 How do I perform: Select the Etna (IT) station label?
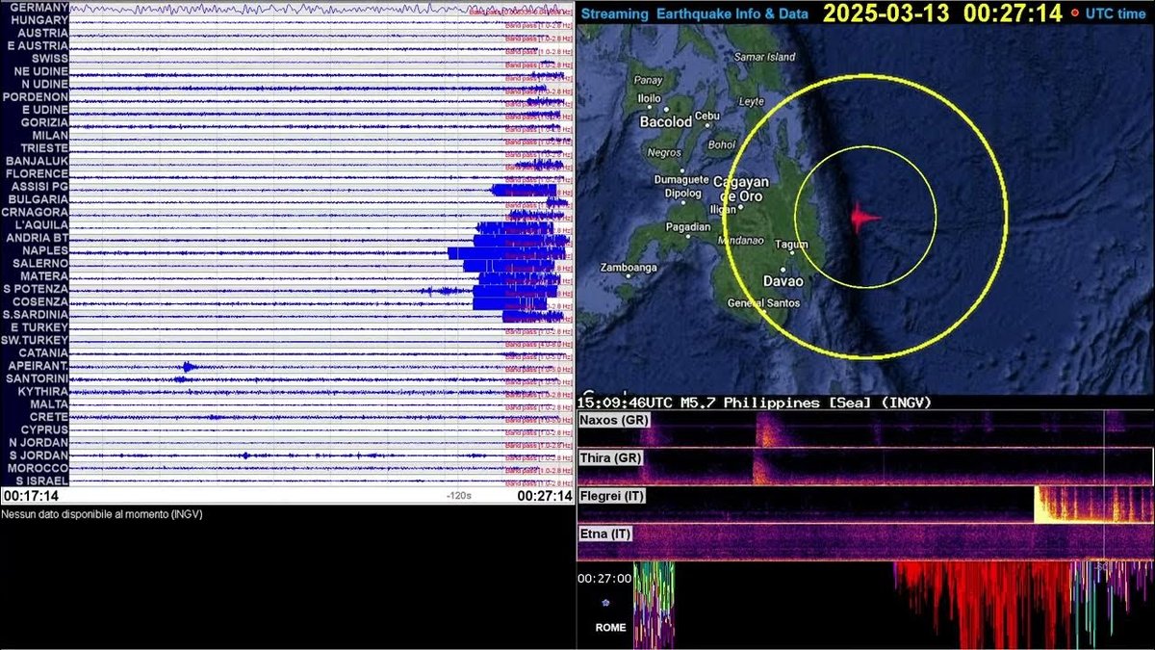[606, 533]
